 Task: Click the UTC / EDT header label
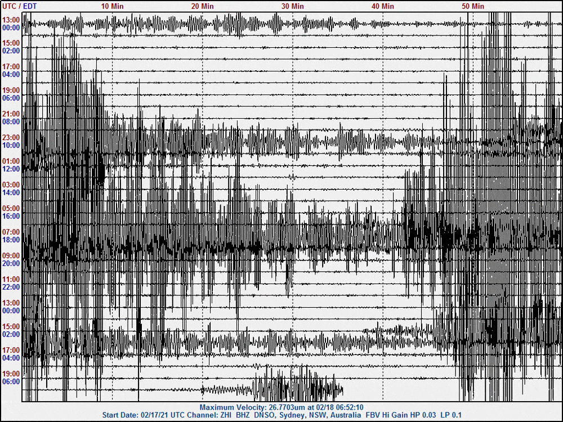[19, 6]
